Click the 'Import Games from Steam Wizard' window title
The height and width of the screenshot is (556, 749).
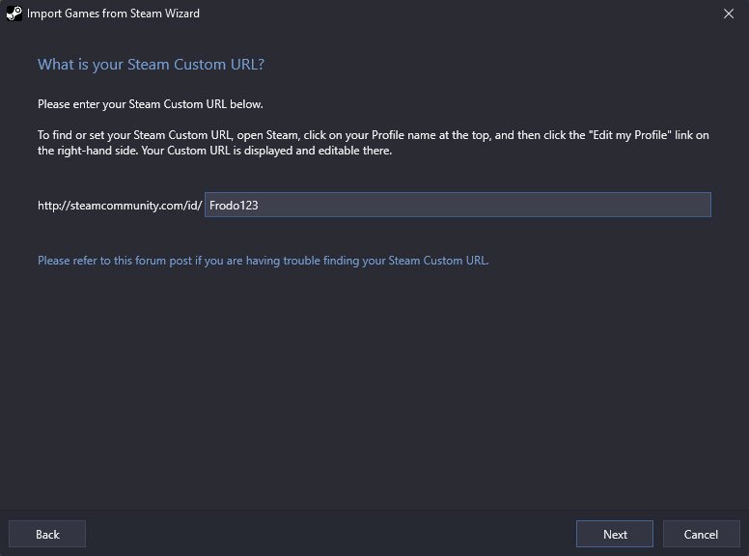[x=113, y=14]
